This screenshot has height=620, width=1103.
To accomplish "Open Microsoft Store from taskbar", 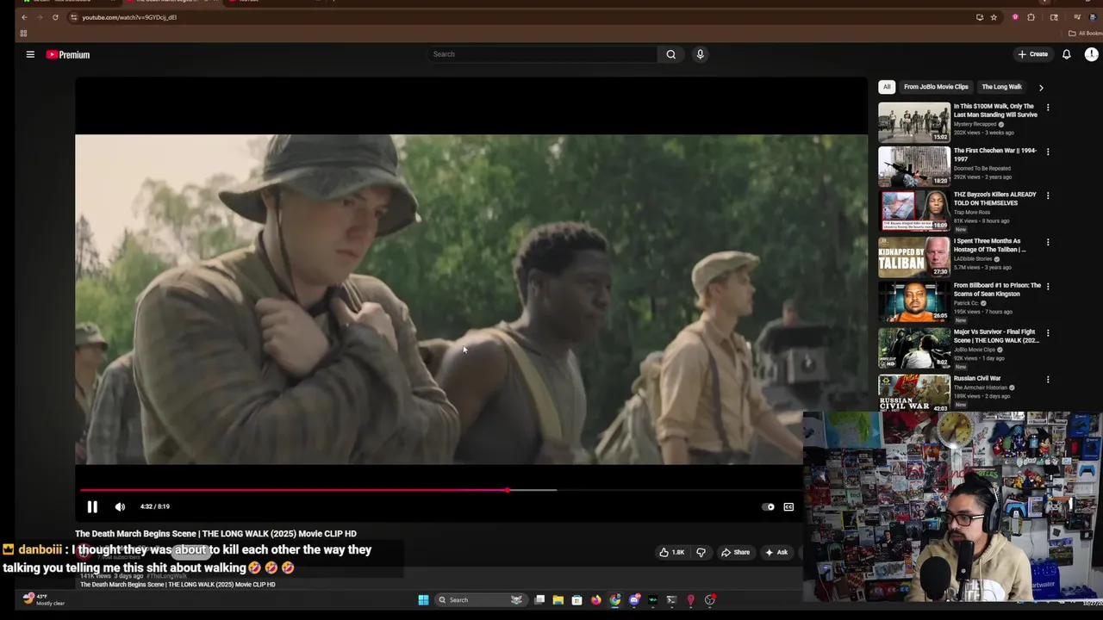I will tap(576, 600).
